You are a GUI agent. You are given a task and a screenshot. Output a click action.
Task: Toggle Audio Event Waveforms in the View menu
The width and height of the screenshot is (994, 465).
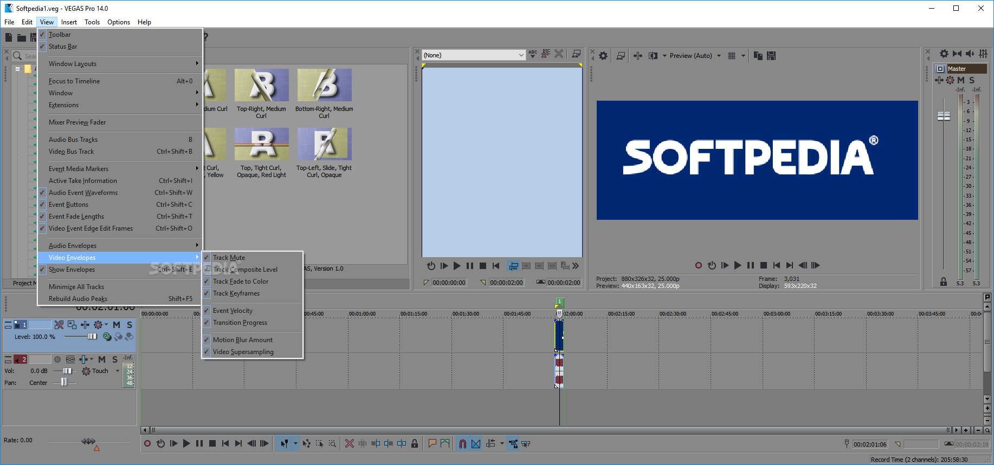pos(120,193)
